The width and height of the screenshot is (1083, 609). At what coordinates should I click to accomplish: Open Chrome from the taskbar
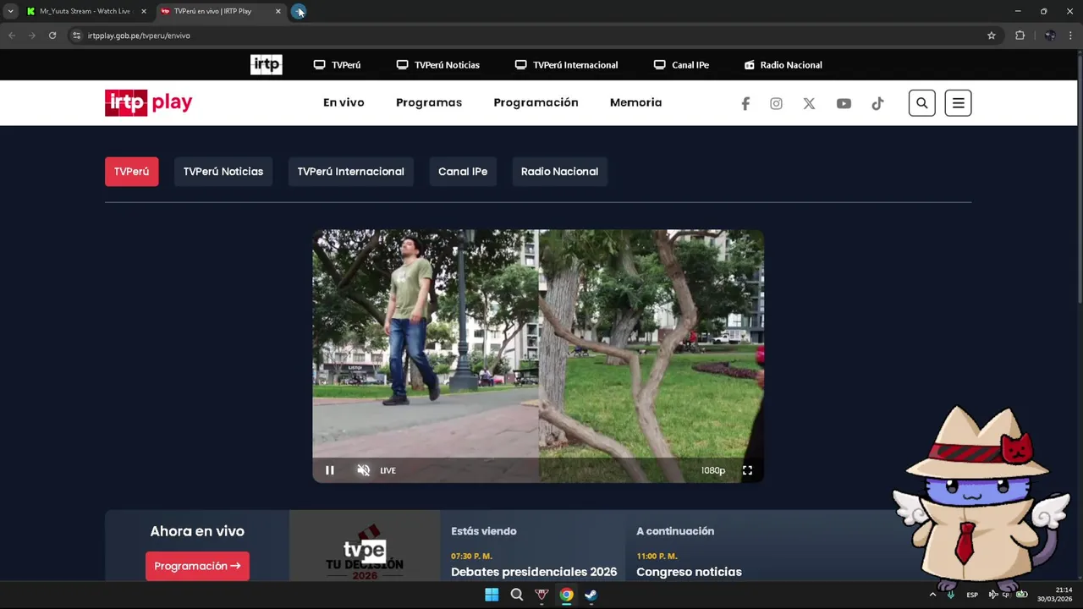coord(566,595)
